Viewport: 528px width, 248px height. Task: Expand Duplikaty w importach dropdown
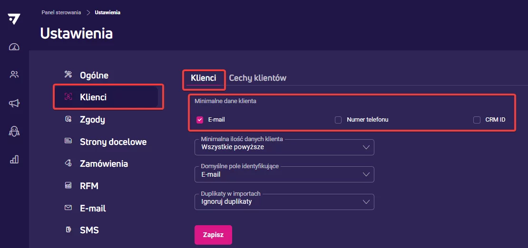point(284,202)
